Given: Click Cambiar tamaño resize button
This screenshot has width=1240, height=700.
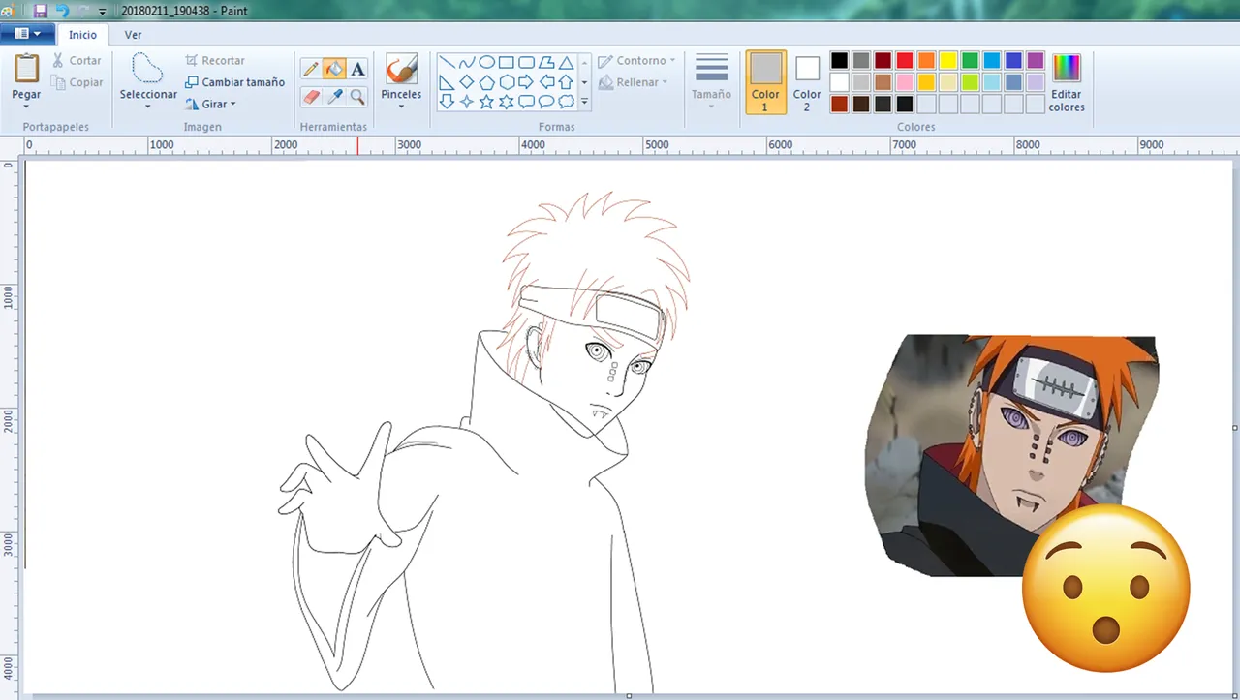Looking at the screenshot, I should point(234,82).
